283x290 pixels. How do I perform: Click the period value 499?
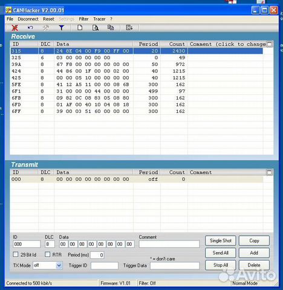[x=153, y=91]
